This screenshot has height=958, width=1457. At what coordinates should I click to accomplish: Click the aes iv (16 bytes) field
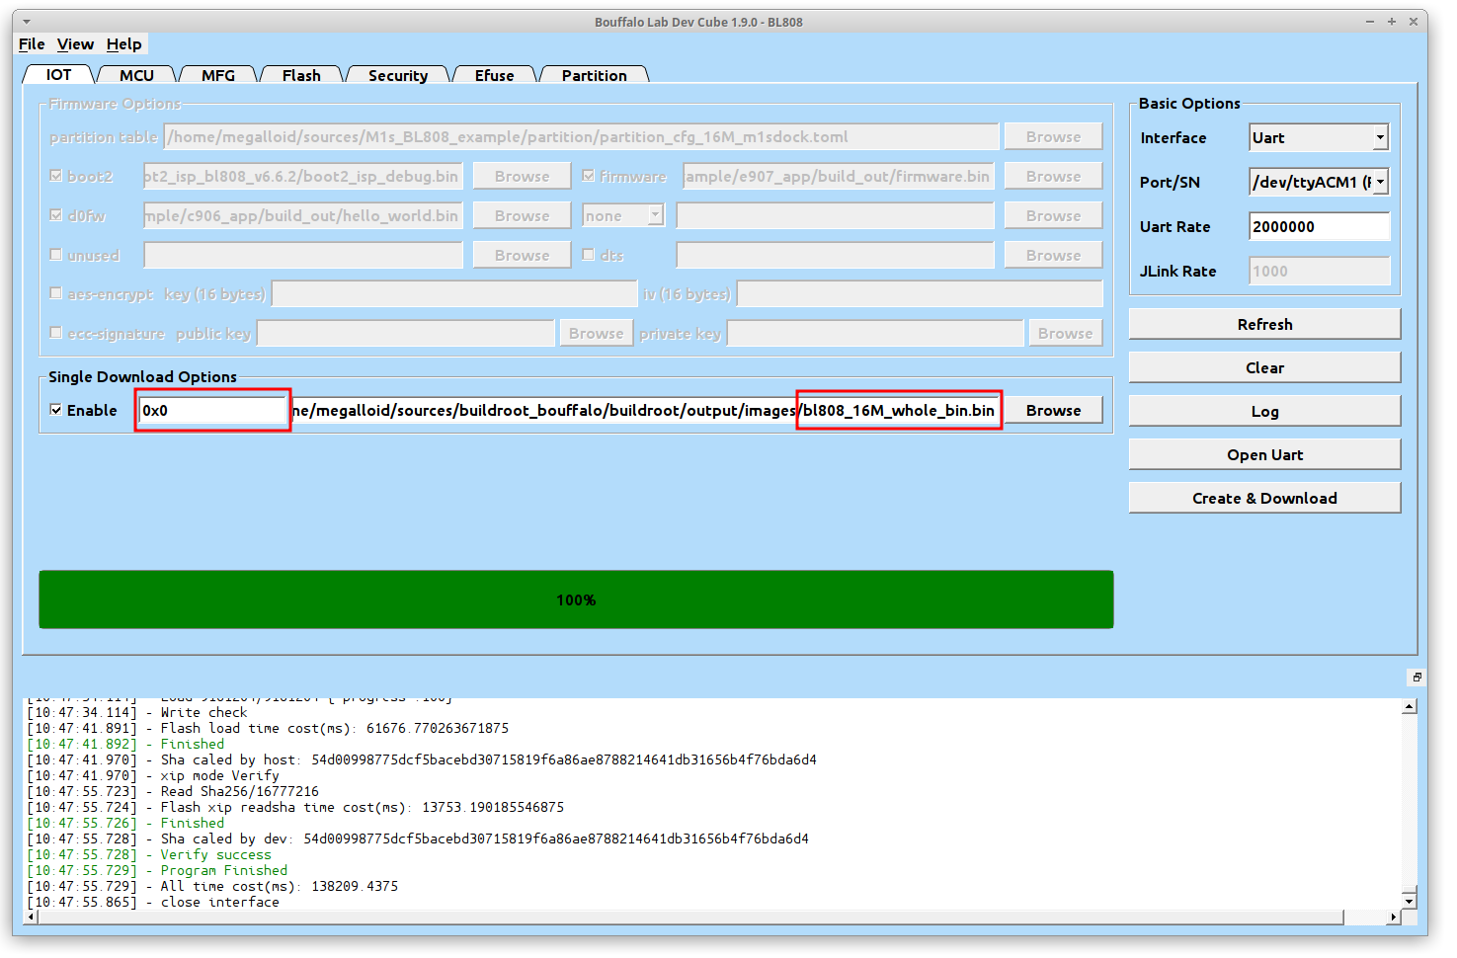click(x=920, y=293)
